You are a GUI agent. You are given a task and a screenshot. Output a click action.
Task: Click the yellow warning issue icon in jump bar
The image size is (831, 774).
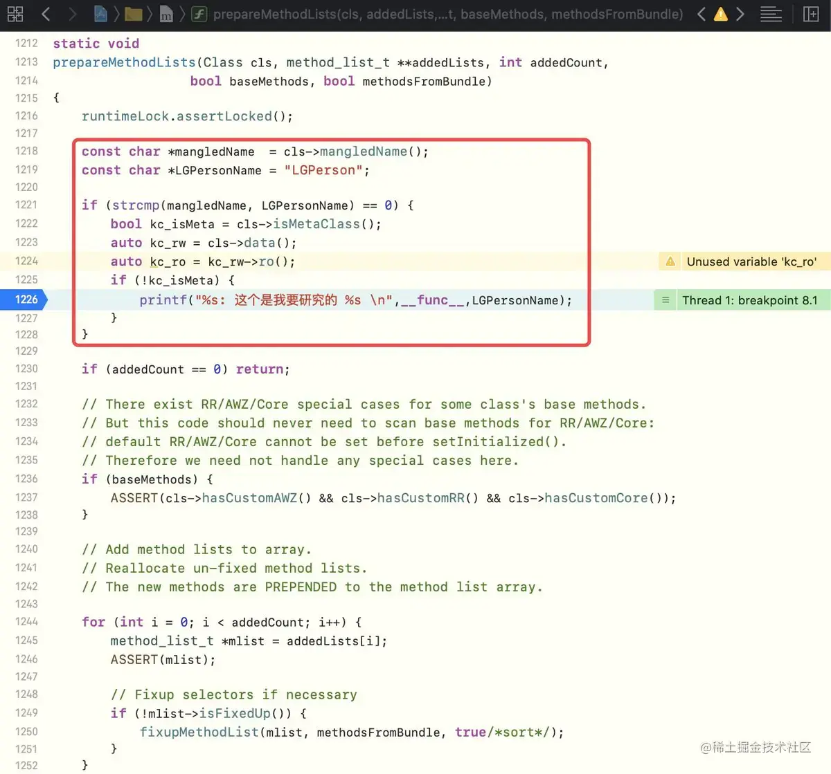[721, 14]
